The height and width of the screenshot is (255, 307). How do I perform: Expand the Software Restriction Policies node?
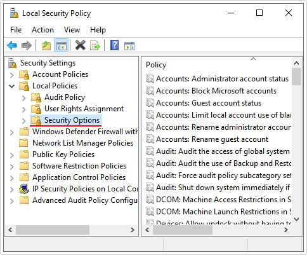tap(12, 167)
